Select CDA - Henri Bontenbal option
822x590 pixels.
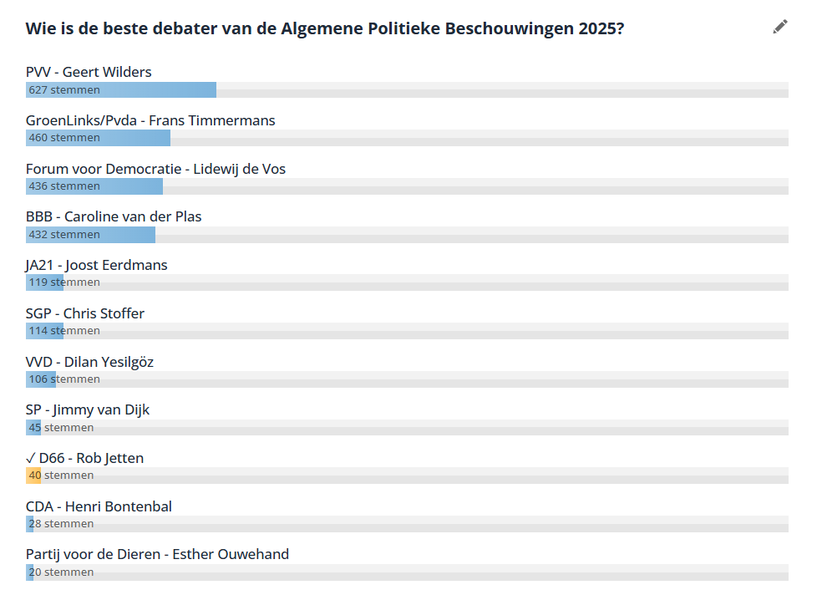point(99,506)
